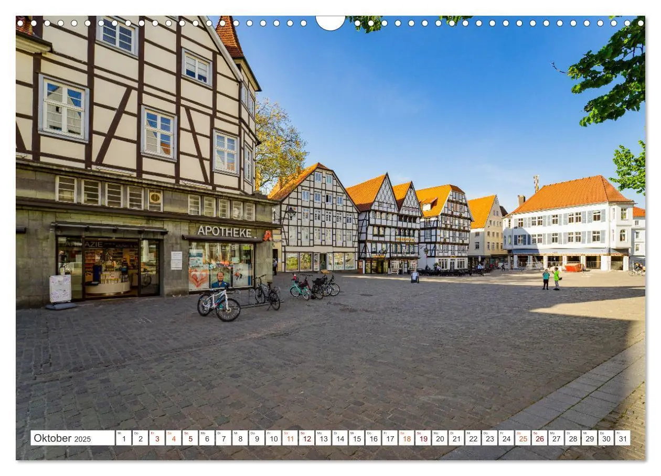
Task: Click Sunday date 19
Action: [x=422, y=438]
